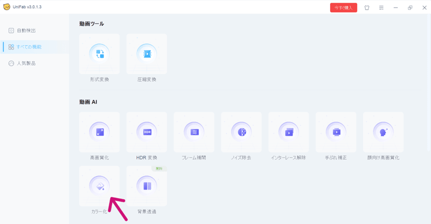Image resolution: width=431 pixels, height=224 pixels.
Task: Click the 高画質化 label
Action: click(100, 157)
